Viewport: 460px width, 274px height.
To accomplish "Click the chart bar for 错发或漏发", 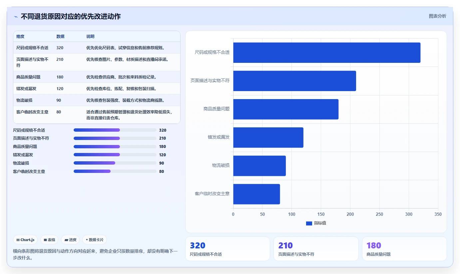I will point(268,137).
